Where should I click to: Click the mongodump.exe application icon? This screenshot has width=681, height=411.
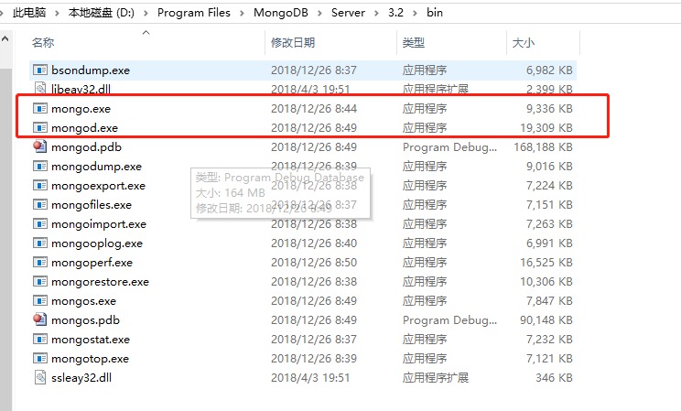(40, 166)
